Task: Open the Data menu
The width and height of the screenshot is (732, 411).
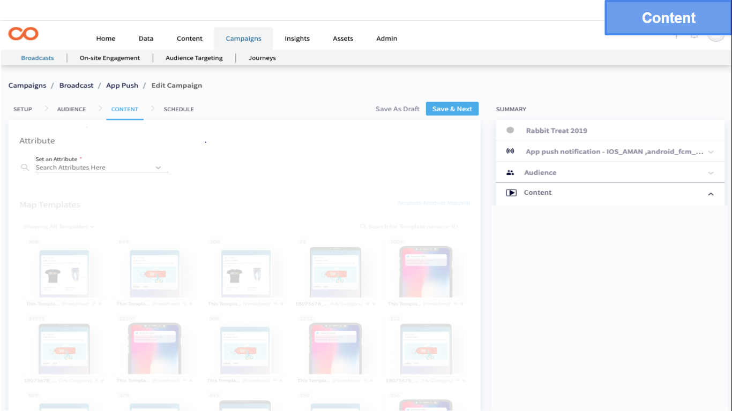Action: coord(146,39)
